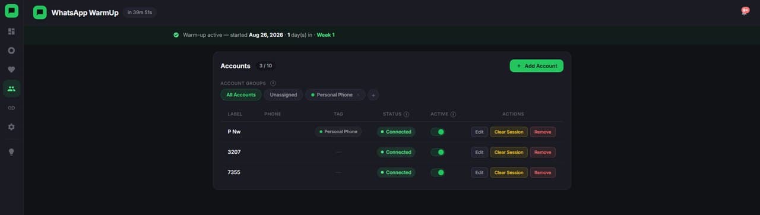This screenshot has width=760, height=215.
Task: Click Connected status for 7355
Action: [396, 172]
